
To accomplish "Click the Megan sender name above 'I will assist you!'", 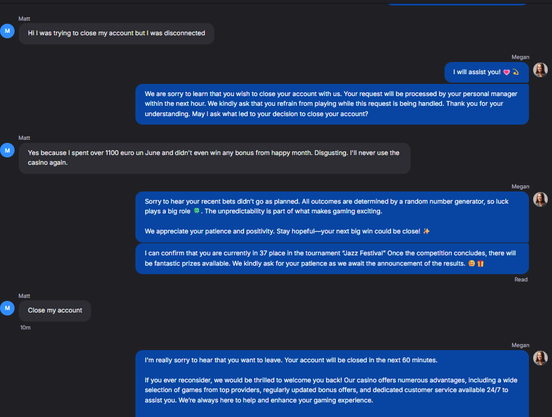I will (x=520, y=57).
